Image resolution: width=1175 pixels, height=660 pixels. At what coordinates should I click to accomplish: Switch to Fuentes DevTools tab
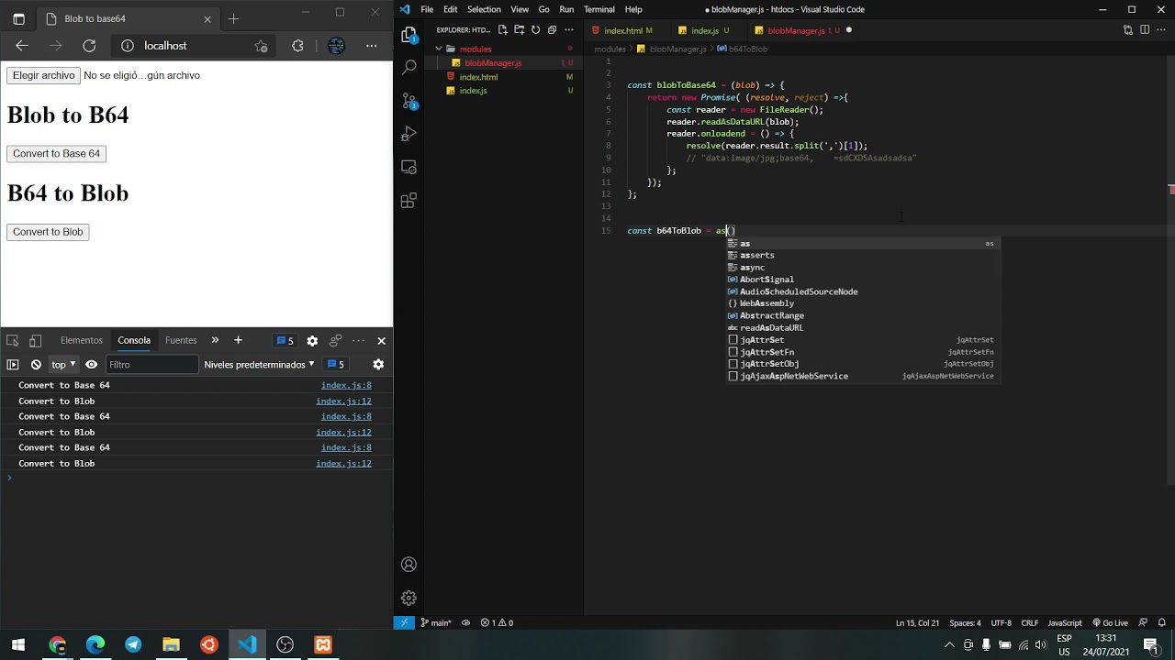click(x=181, y=341)
